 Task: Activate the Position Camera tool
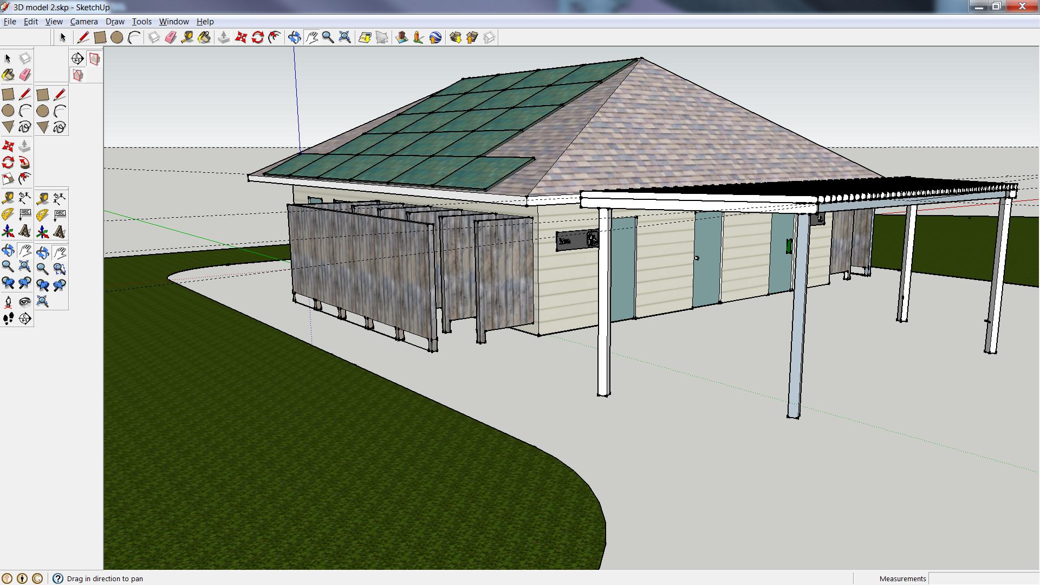pyautogui.click(x=8, y=302)
